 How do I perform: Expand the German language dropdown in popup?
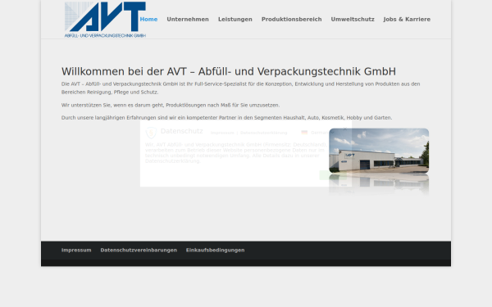click(x=318, y=133)
